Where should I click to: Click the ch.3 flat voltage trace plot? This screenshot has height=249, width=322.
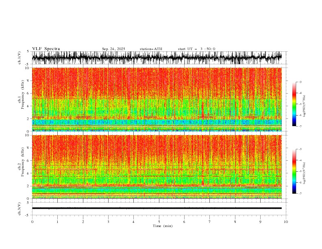[157, 208]
